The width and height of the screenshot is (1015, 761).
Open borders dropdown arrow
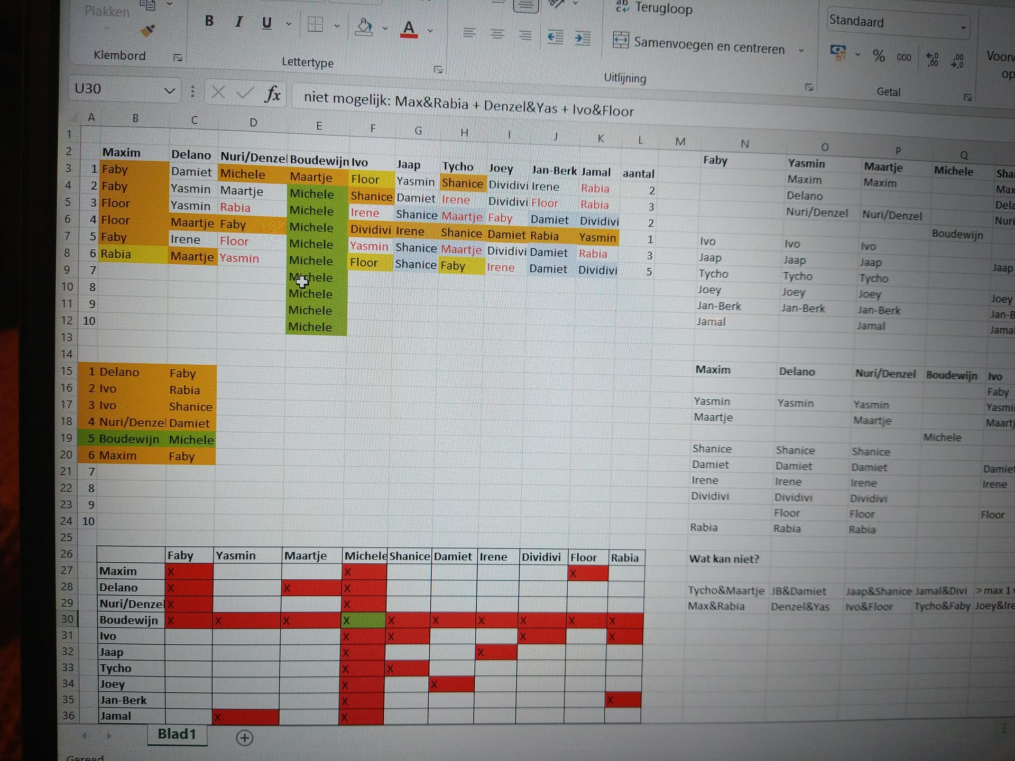(337, 25)
